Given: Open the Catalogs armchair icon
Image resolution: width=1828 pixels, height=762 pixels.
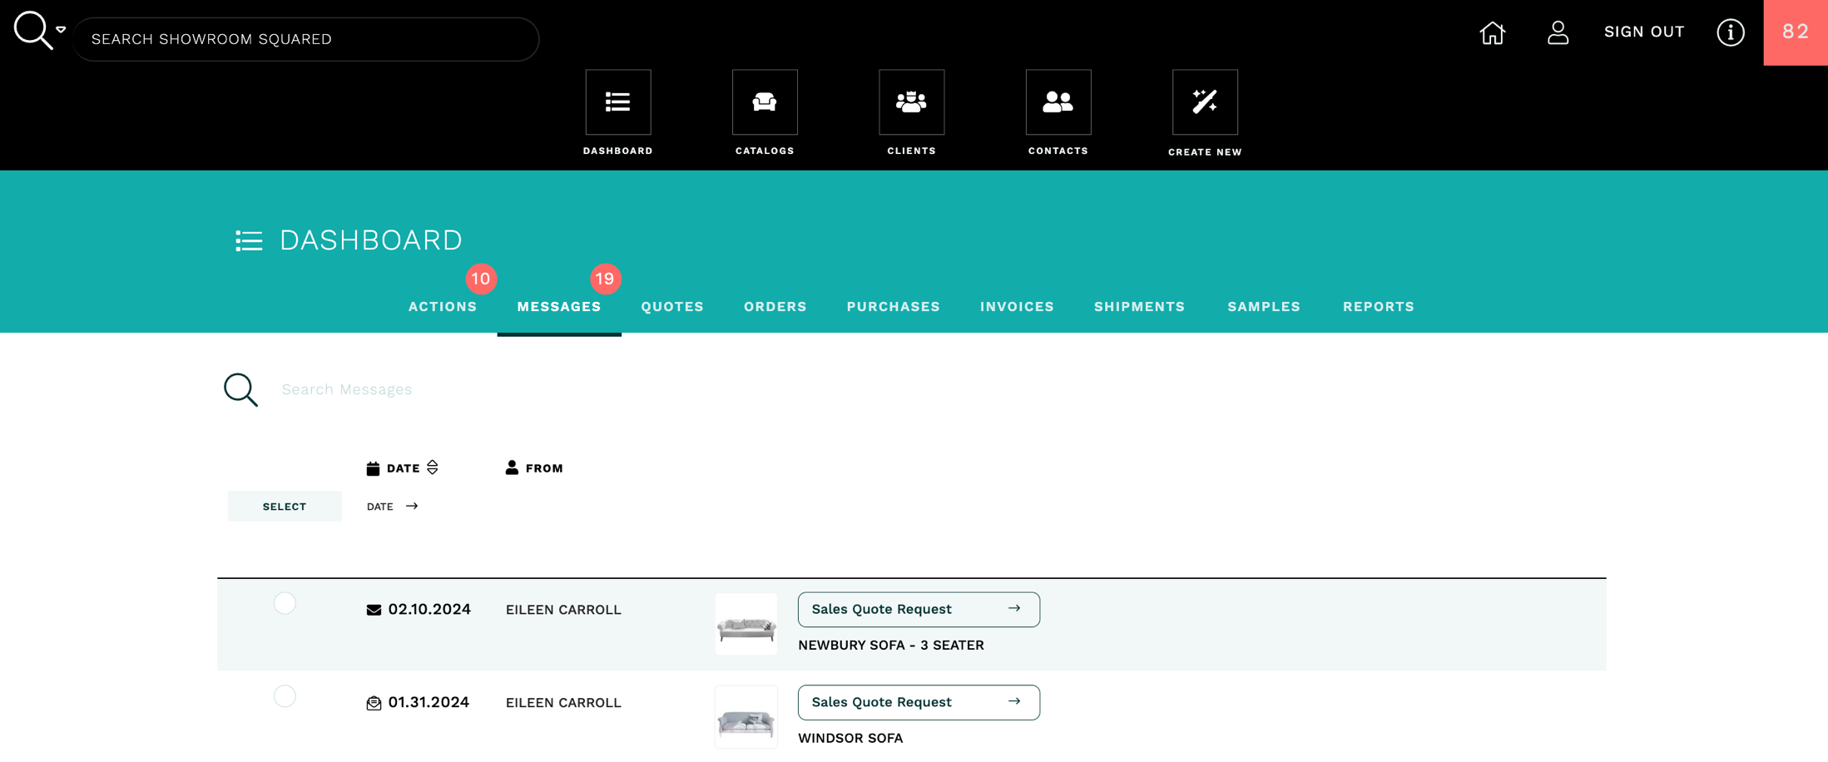Looking at the screenshot, I should [x=764, y=102].
